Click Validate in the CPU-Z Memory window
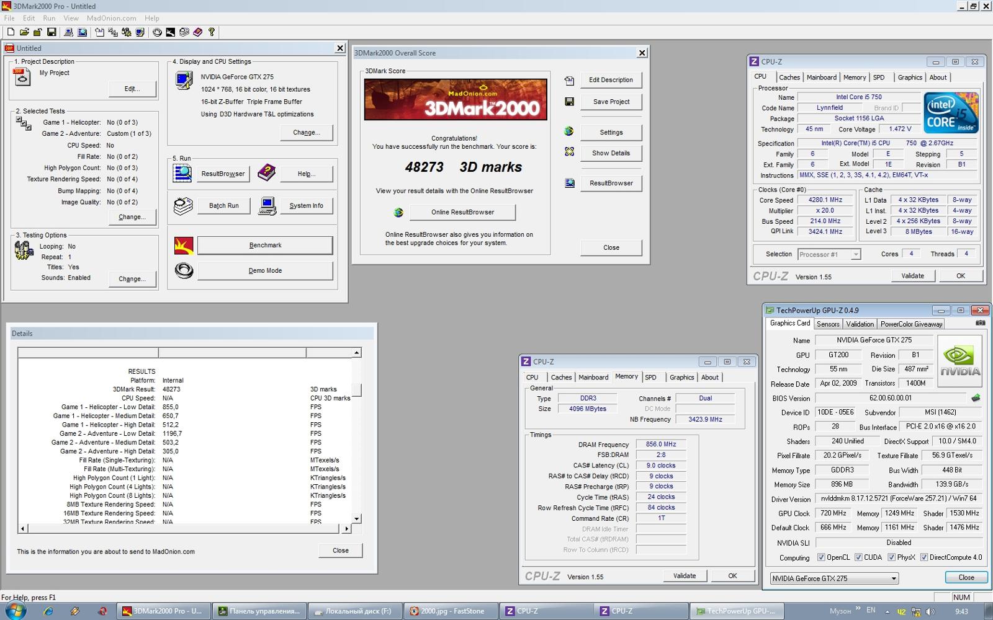The image size is (993, 620). 685,576
